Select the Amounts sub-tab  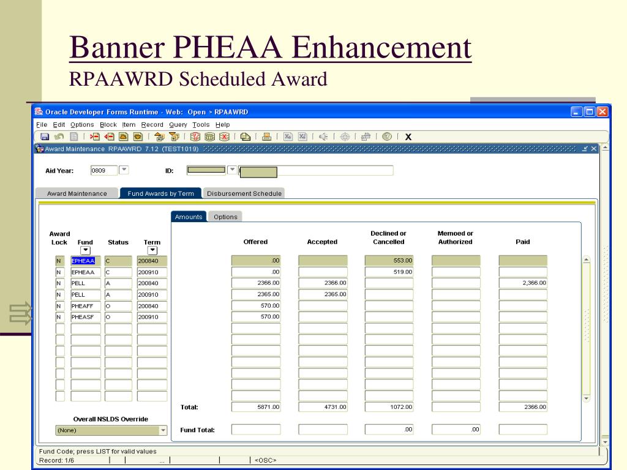(x=189, y=217)
